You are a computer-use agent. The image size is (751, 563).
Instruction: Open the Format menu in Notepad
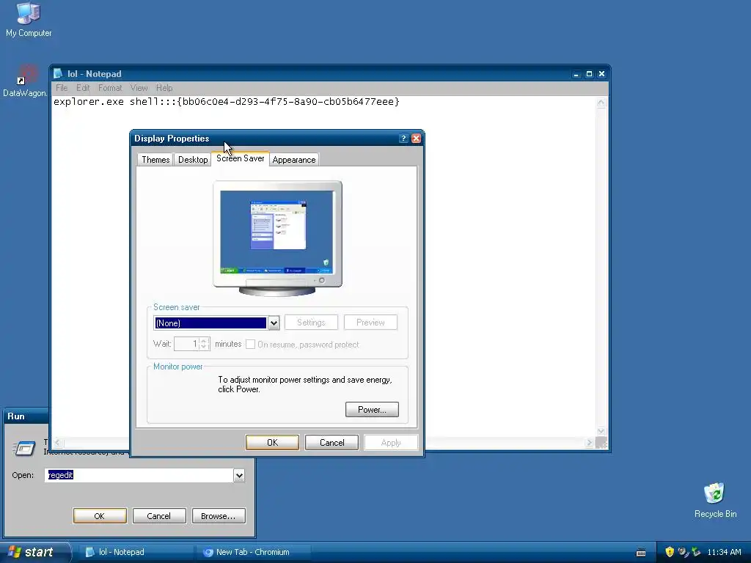coord(110,88)
